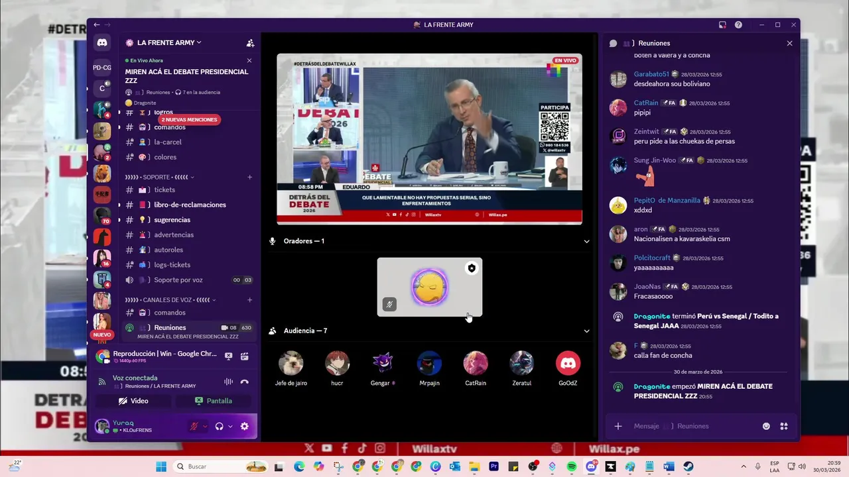849x477 pixels.
Task: Open Spotify from the taskbar
Action: [572, 466]
